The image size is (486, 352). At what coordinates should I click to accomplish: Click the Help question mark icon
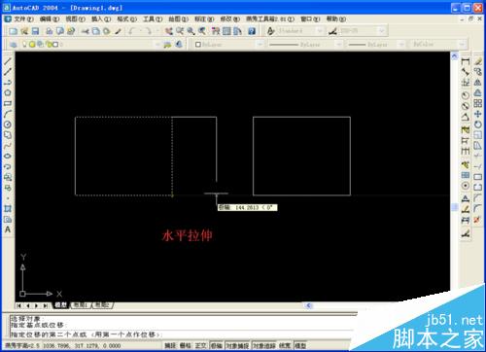[x=252, y=31]
